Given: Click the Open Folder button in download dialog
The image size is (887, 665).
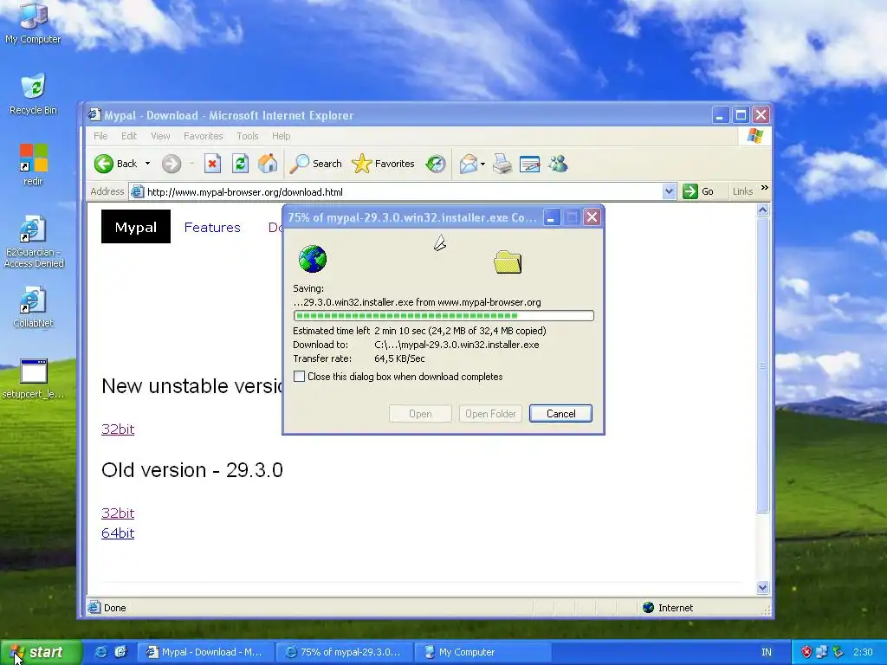Looking at the screenshot, I should click(490, 413).
